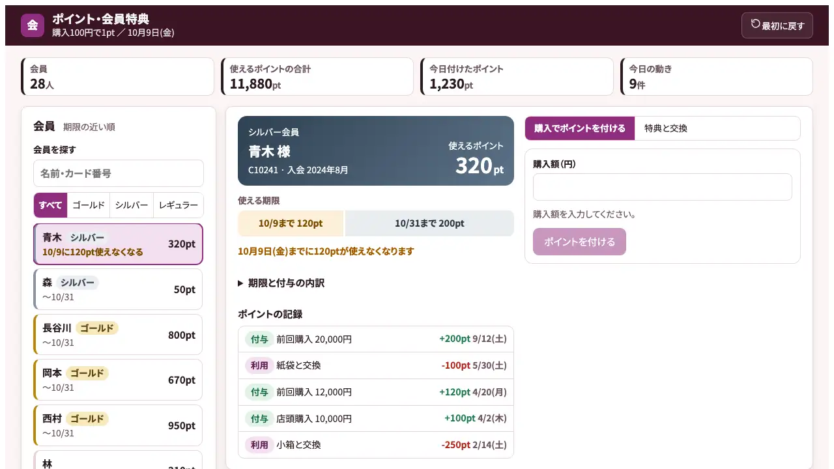The image size is (834, 469).
Task: Open member 青木 in the list
Action: (x=119, y=244)
